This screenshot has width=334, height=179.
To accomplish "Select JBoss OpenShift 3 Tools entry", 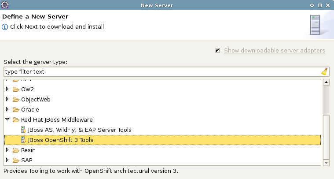I will point(60,140).
